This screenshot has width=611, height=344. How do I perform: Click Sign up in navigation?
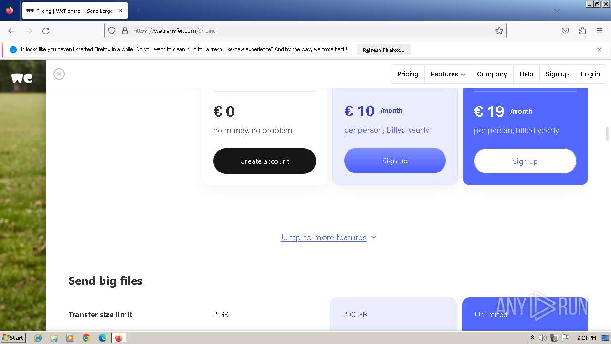pos(557,74)
